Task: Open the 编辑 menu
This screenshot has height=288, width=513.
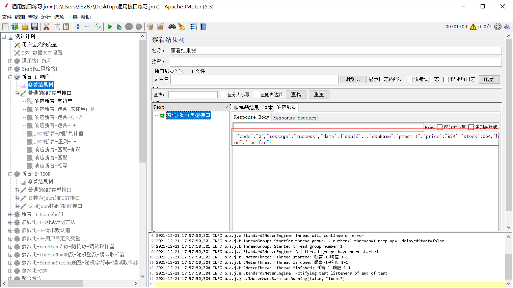Action: [x=20, y=17]
